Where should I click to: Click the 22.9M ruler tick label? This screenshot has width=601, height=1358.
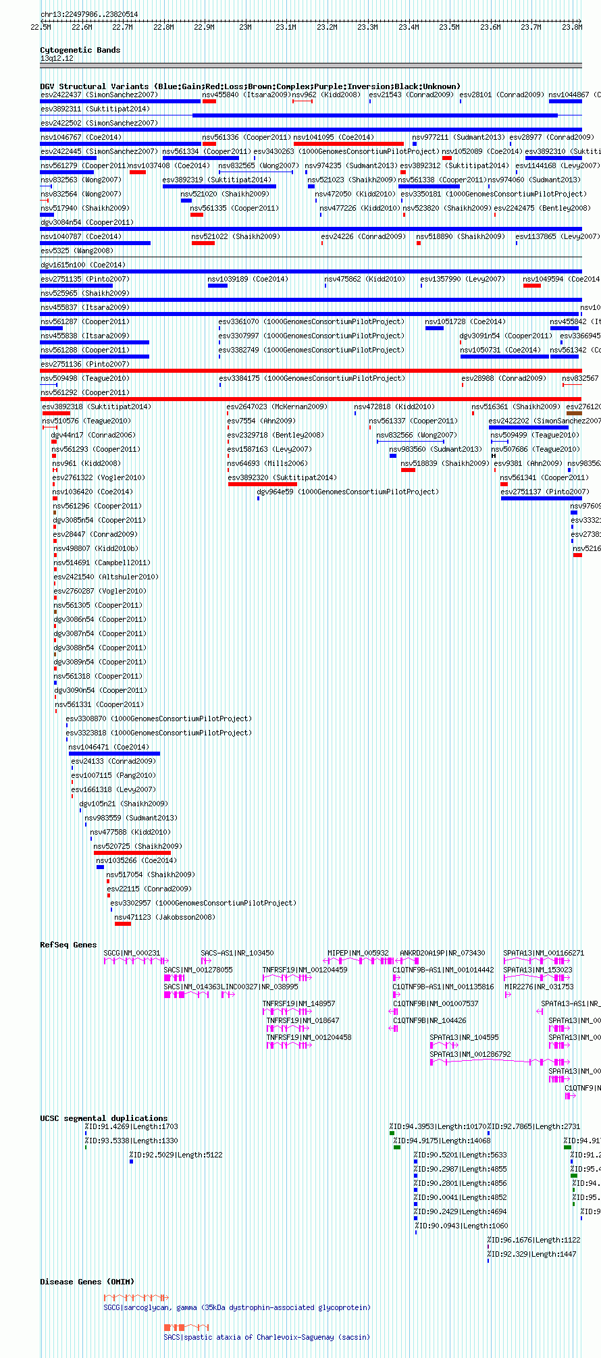click(204, 27)
